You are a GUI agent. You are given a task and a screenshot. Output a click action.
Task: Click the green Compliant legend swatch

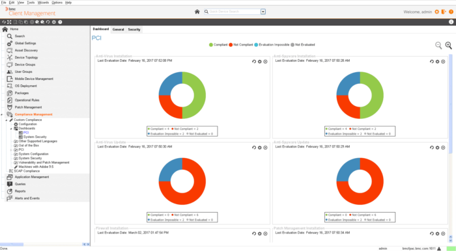click(211, 45)
